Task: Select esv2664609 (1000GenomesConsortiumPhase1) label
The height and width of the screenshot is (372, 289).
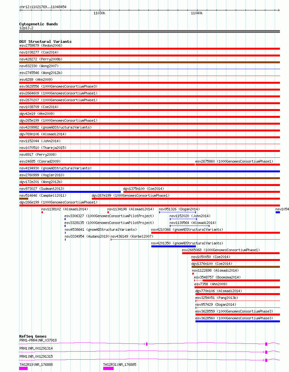Action: click(x=58, y=93)
